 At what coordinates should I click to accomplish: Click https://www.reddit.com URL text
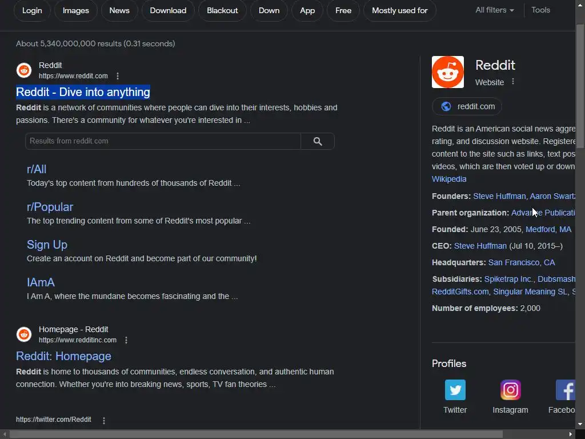click(x=73, y=76)
